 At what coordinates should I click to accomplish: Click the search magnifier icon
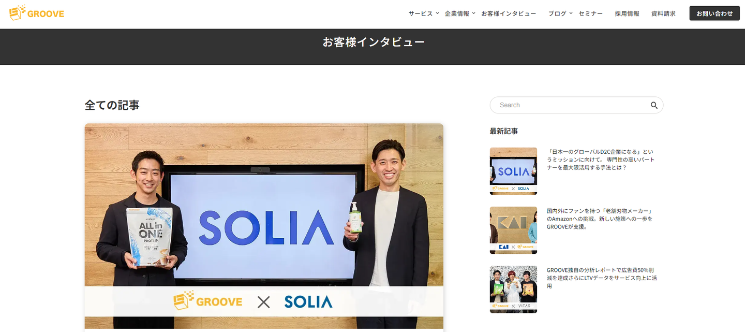click(654, 105)
